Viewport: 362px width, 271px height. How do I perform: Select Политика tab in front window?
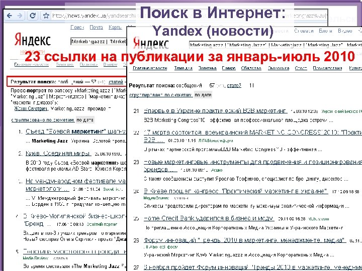point(207,68)
